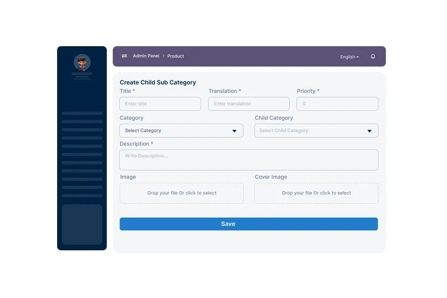Click the Child Category label
The height and width of the screenshot is (298, 447).
tap(274, 118)
